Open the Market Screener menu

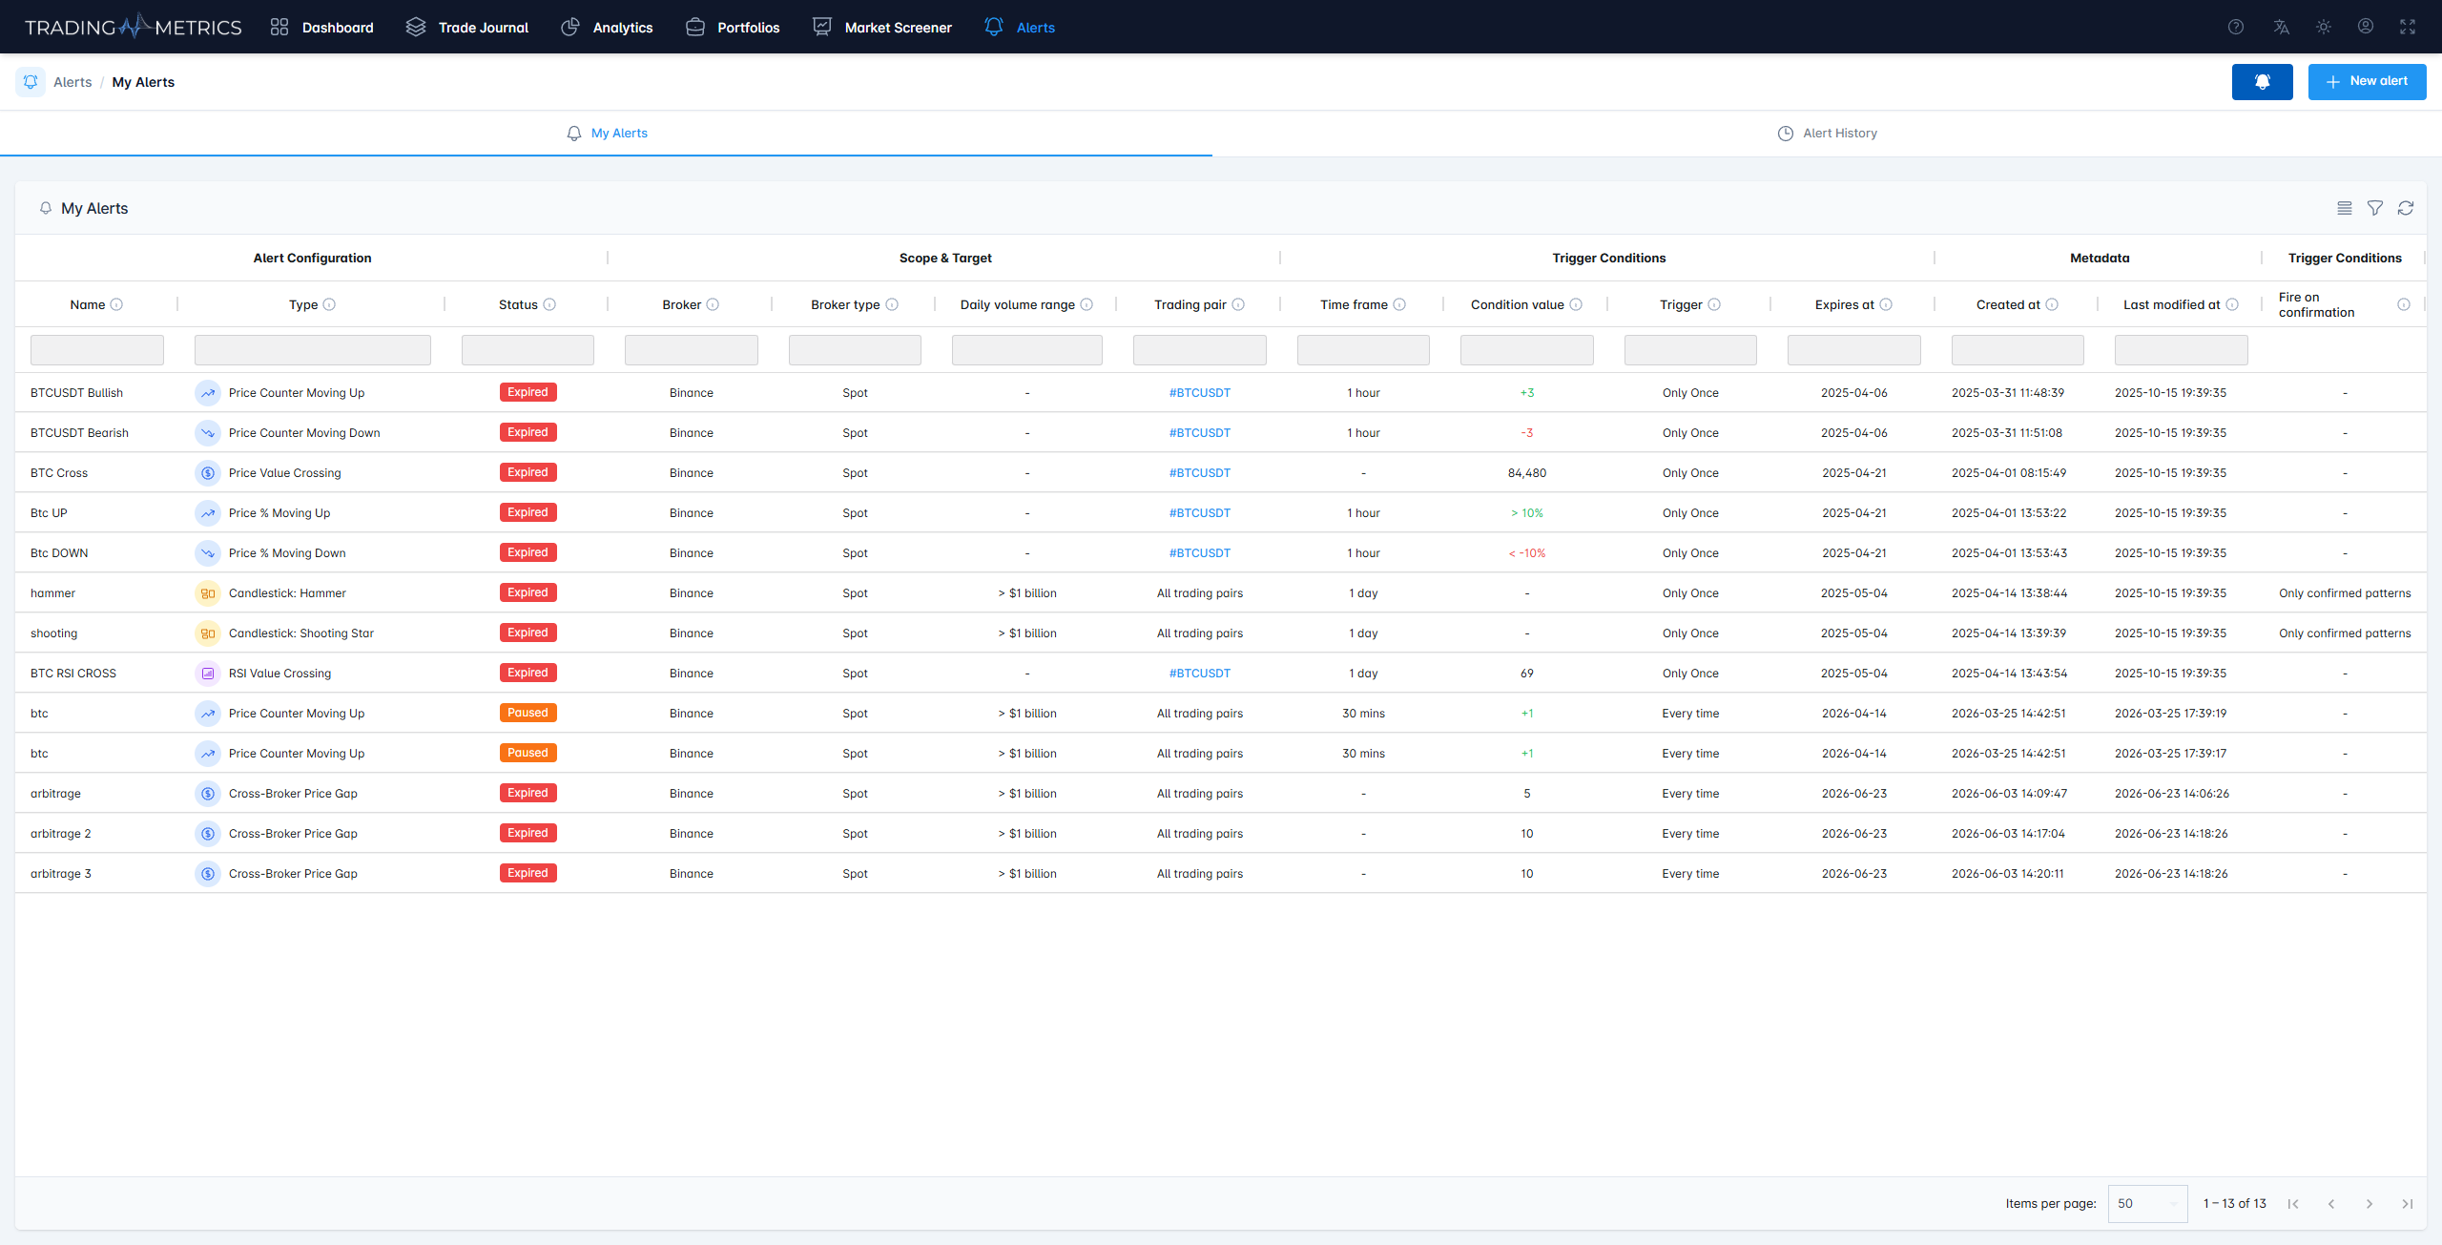click(x=882, y=27)
